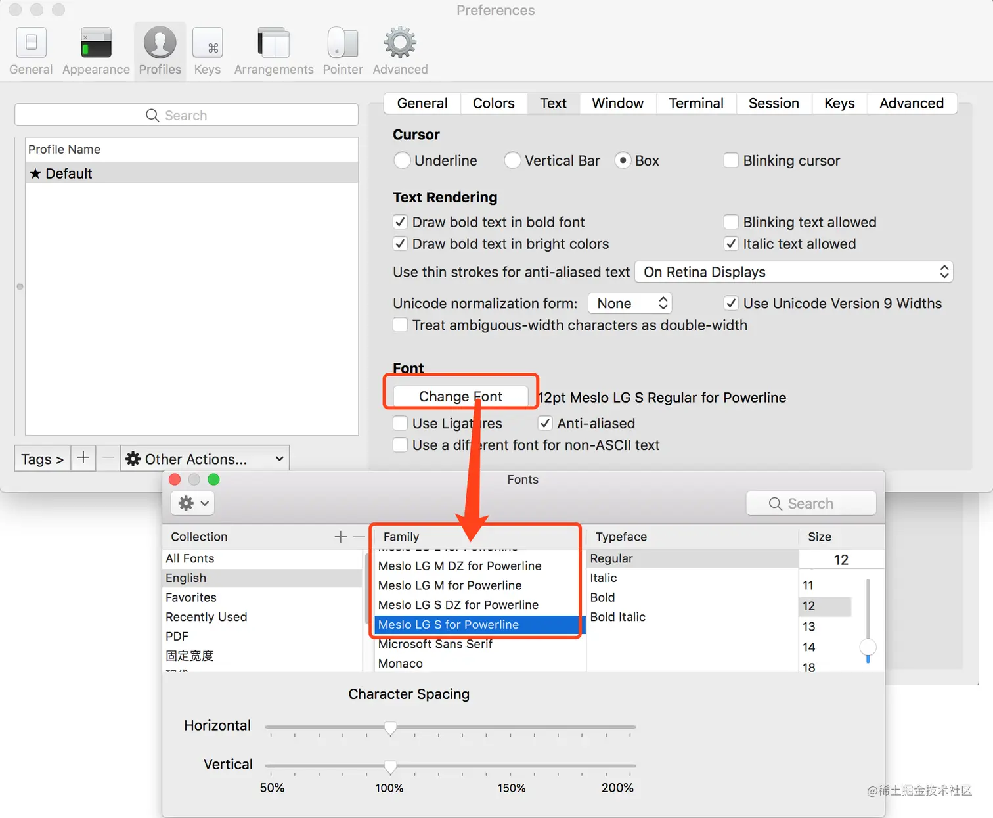Open the thin strokes On Retina Displays dropdown

(794, 272)
